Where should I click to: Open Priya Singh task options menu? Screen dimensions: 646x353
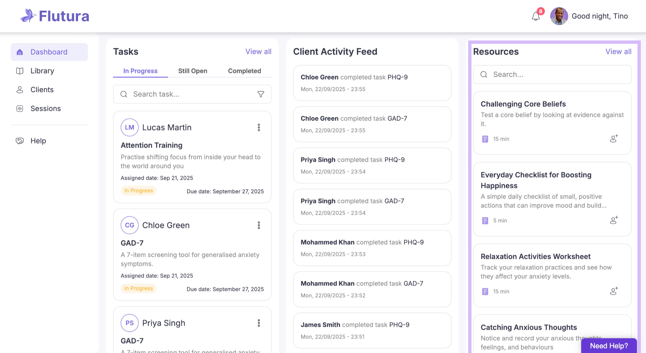tap(259, 323)
